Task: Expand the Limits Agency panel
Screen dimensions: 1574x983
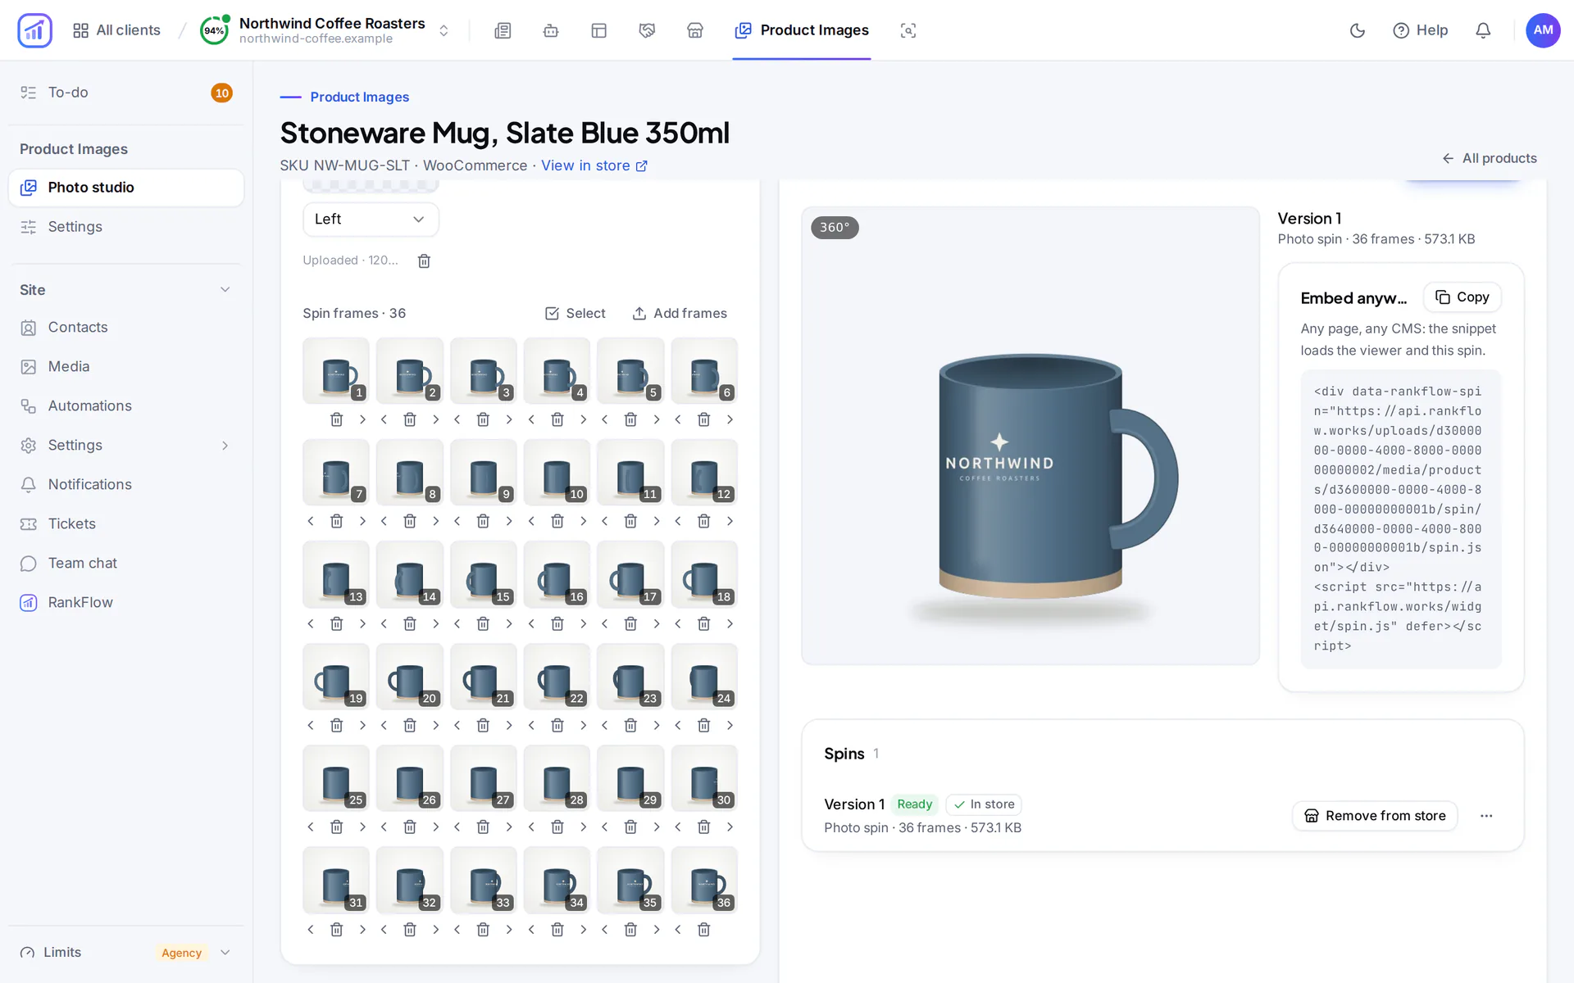Action: coord(126,952)
